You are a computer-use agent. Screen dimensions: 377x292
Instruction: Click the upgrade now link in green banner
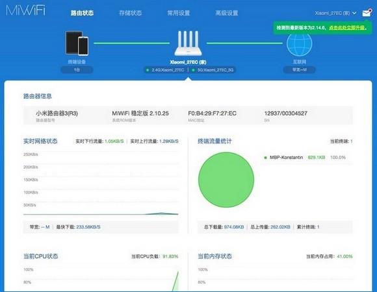pyautogui.click(x=346, y=28)
